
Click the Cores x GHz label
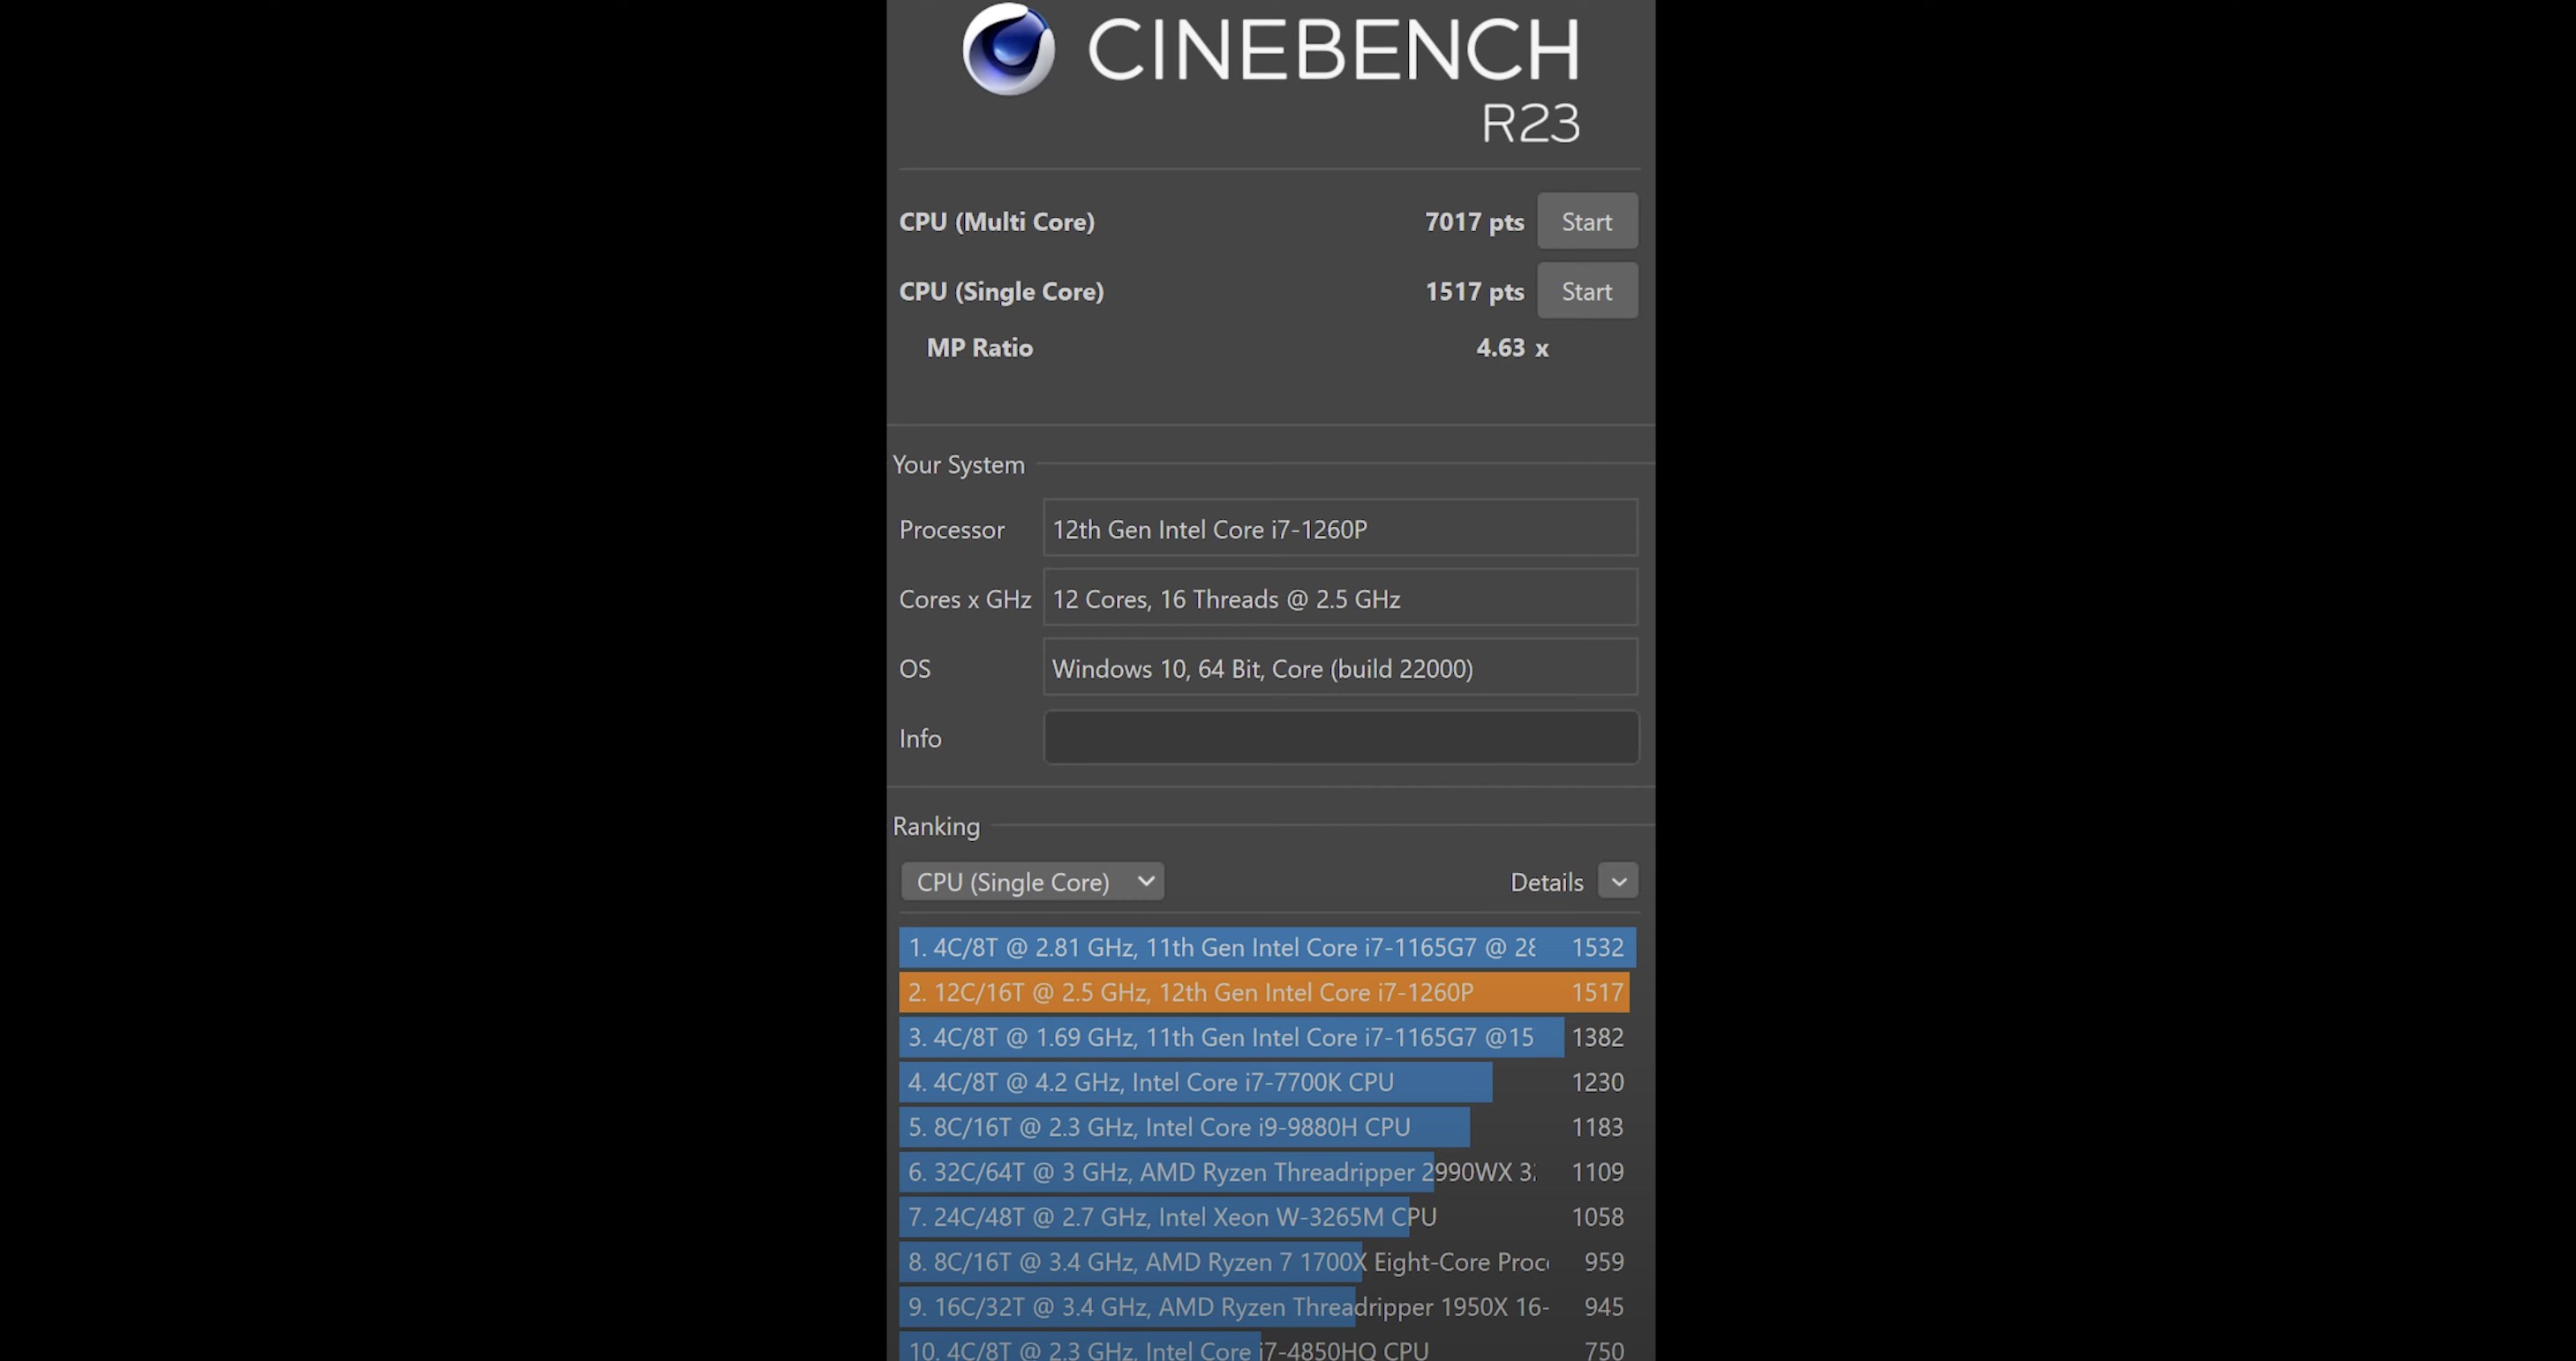(964, 599)
